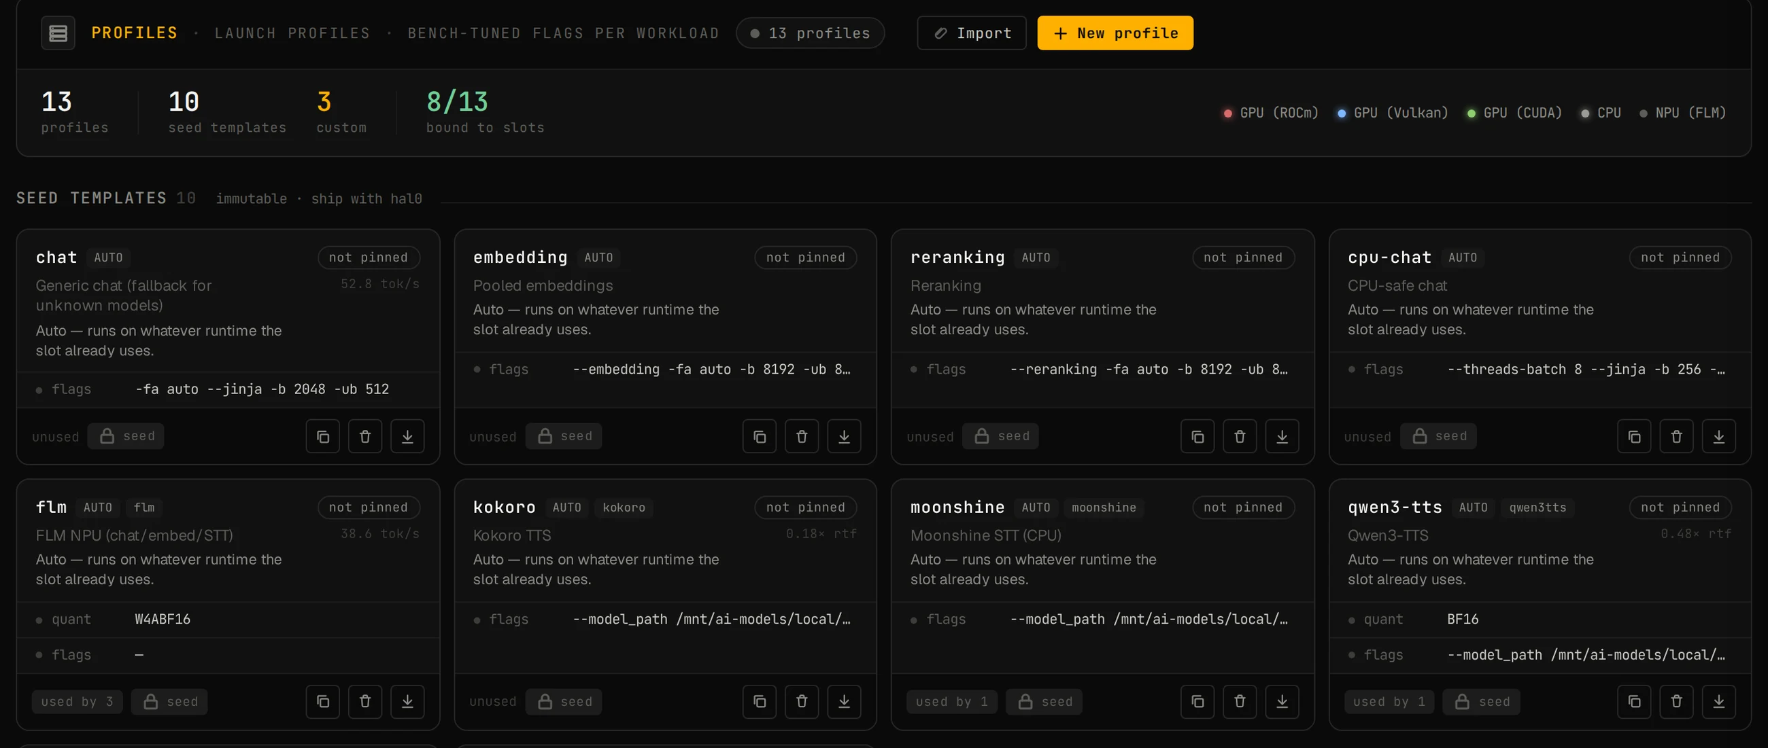This screenshot has height=748, width=1768.
Task: Duplicate the moonshine profile
Action: pyautogui.click(x=1197, y=702)
